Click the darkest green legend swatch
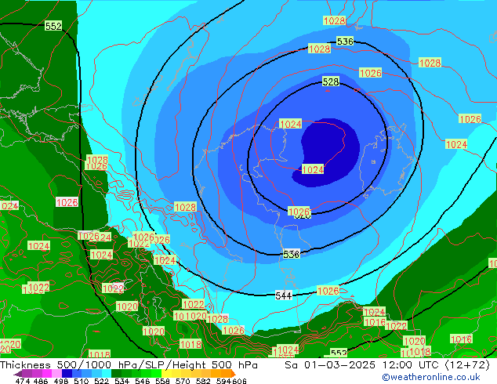 116,374
